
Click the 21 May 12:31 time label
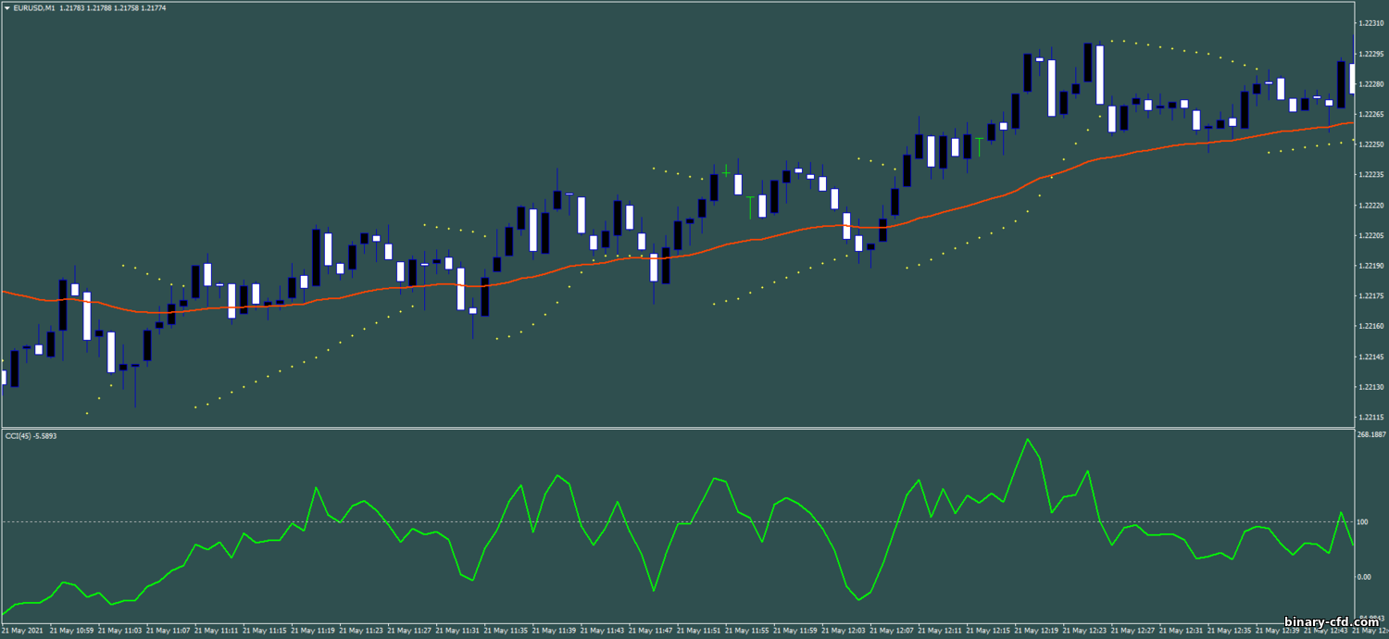click(1181, 631)
